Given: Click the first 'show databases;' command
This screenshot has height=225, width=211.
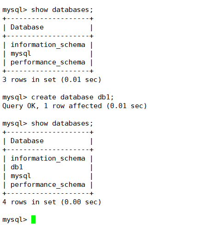Looking at the screenshot, I should (62, 10).
